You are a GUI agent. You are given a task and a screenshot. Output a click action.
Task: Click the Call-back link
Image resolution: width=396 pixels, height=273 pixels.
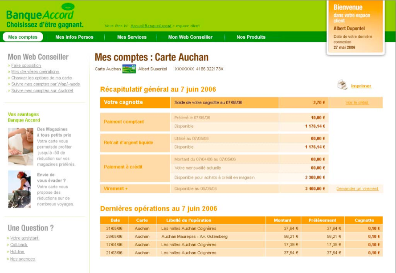pos(19,244)
